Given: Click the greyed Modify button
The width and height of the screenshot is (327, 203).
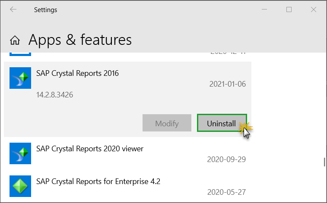Looking at the screenshot, I should point(167,123).
